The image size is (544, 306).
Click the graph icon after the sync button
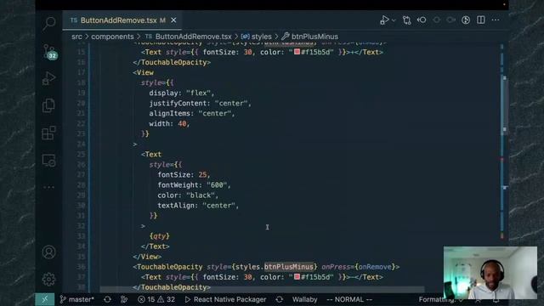point(124,299)
